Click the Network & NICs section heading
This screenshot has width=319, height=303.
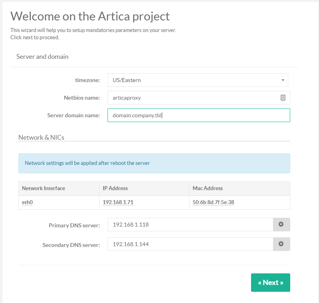pyautogui.click(x=41, y=137)
